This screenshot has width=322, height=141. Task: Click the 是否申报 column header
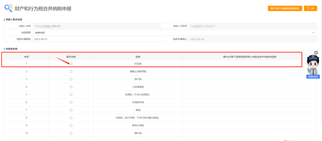(x=71, y=57)
